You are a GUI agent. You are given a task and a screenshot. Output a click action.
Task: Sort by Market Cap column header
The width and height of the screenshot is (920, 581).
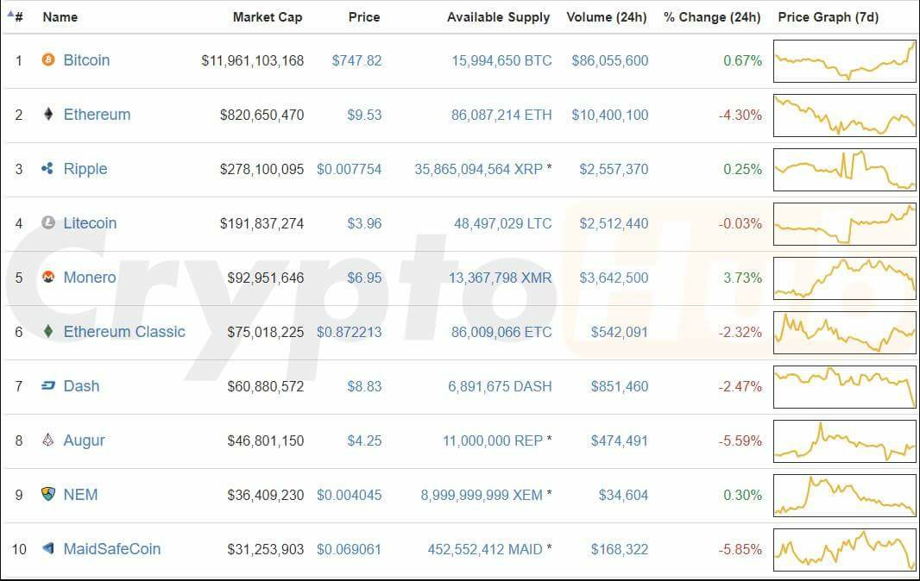coord(268,17)
